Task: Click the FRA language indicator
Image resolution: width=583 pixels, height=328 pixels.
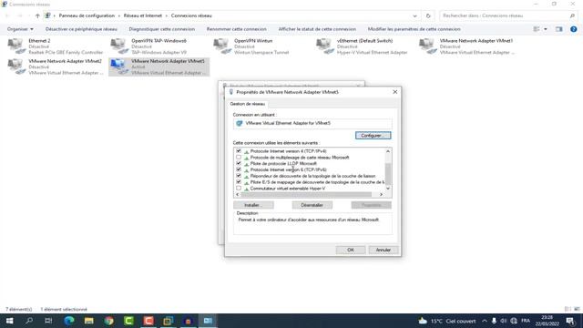Action: 526,321
